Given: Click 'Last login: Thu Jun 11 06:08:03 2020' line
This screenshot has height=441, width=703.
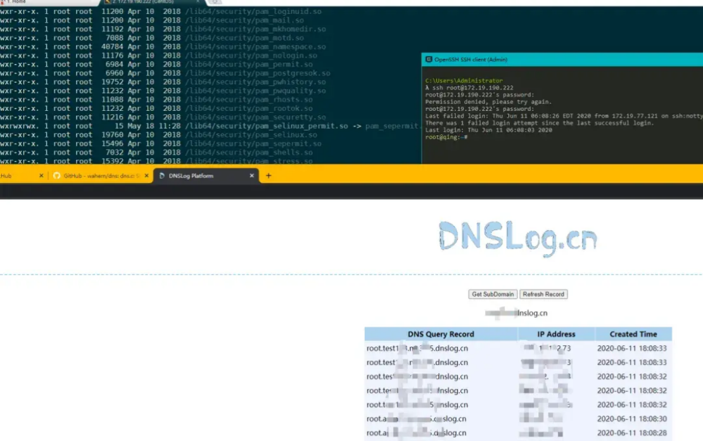Looking at the screenshot, I should 489,130.
